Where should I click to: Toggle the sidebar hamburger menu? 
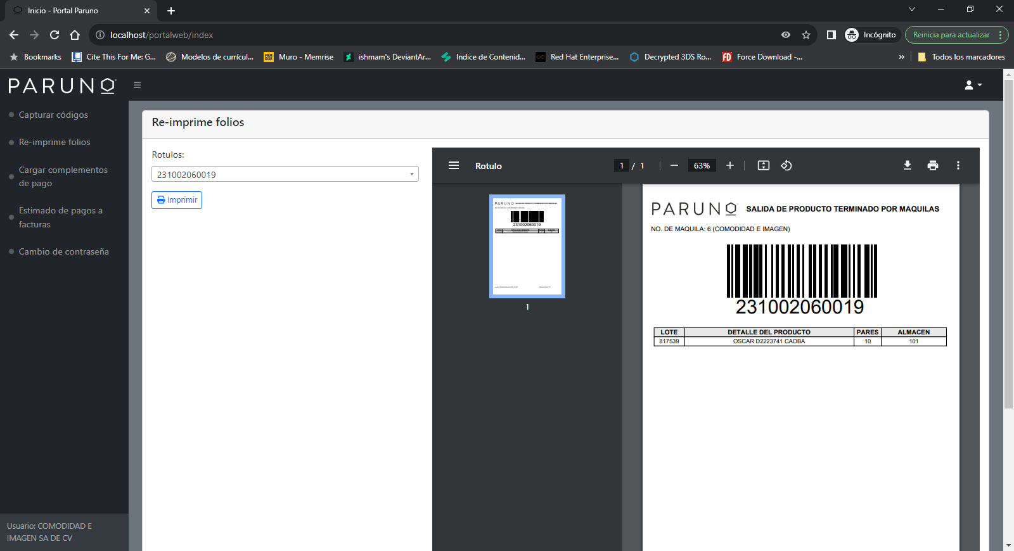137,85
